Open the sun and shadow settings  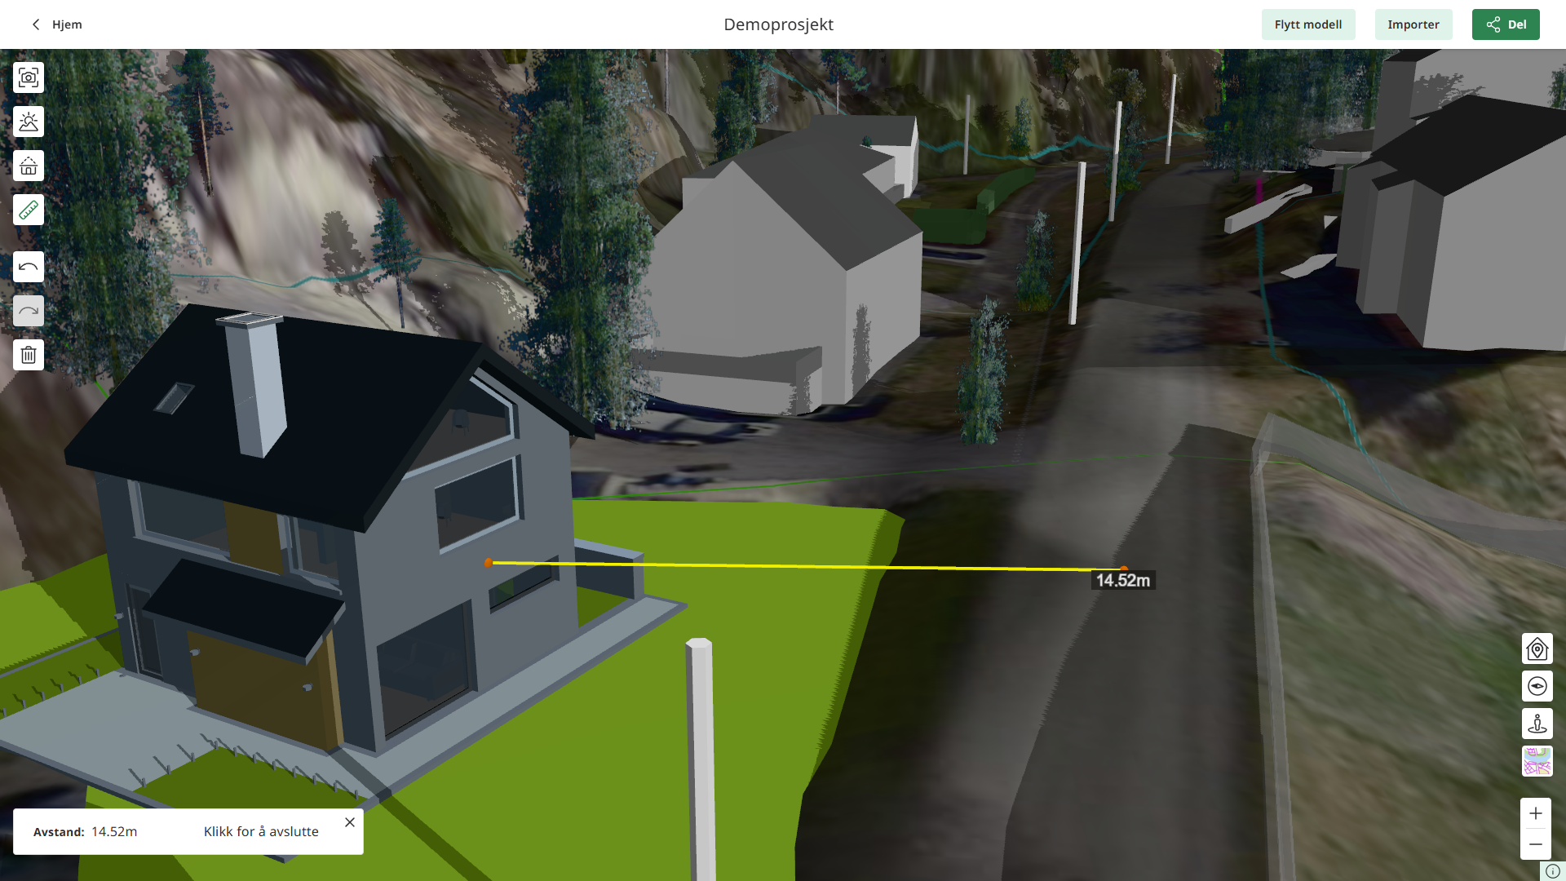pyautogui.click(x=29, y=122)
